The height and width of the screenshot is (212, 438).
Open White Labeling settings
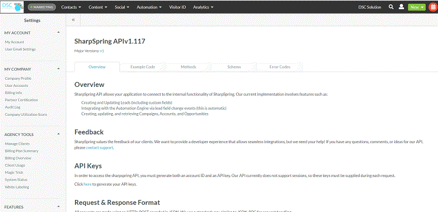tap(17, 187)
